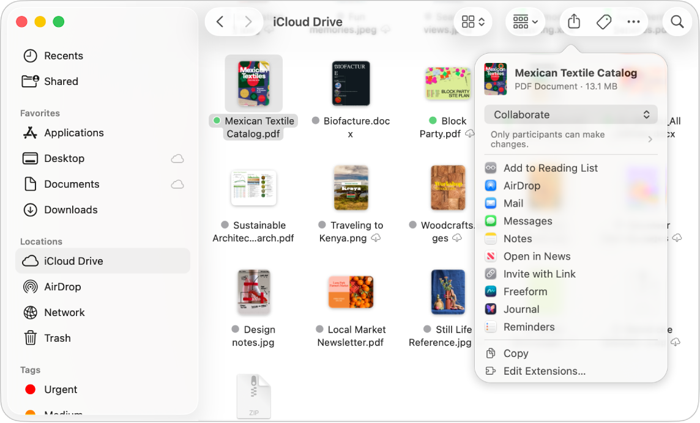The height and width of the screenshot is (423, 700).
Task: Choose Add to Reading List
Action: coord(550,167)
